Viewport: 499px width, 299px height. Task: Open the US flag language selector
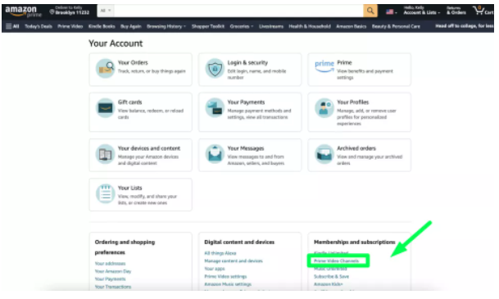pyautogui.click(x=392, y=12)
